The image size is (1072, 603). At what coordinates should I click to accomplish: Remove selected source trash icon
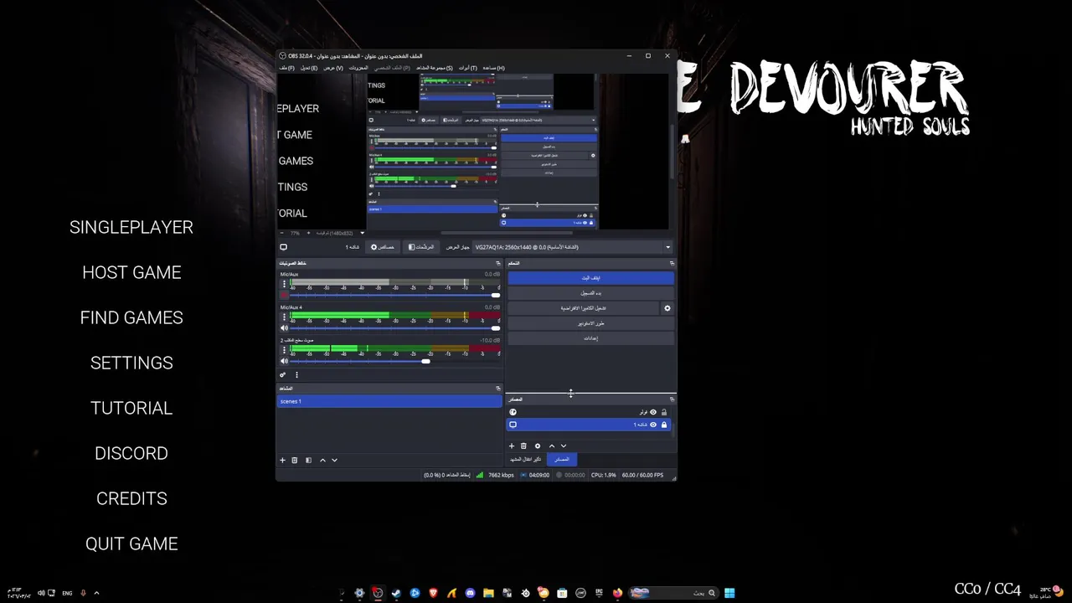(x=523, y=446)
